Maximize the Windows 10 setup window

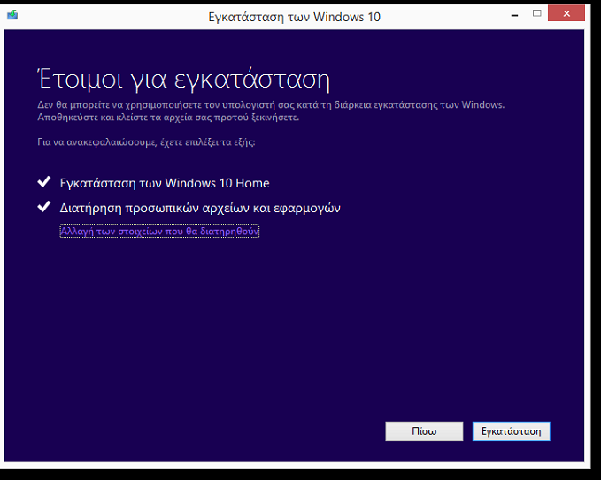pyautogui.click(x=537, y=14)
